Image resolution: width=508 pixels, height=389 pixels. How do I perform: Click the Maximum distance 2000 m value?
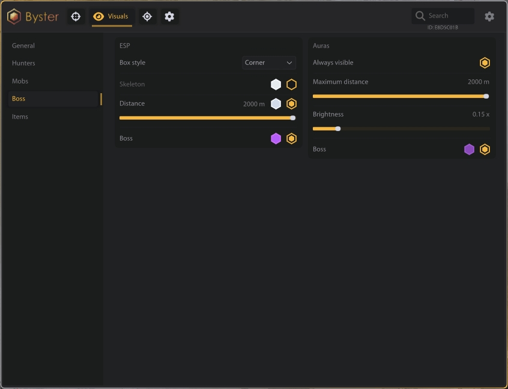(478, 82)
